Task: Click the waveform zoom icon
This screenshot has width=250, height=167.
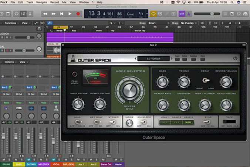Action: click(202, 23)
